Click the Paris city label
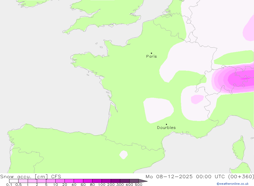254x186 pixels. 151,56
